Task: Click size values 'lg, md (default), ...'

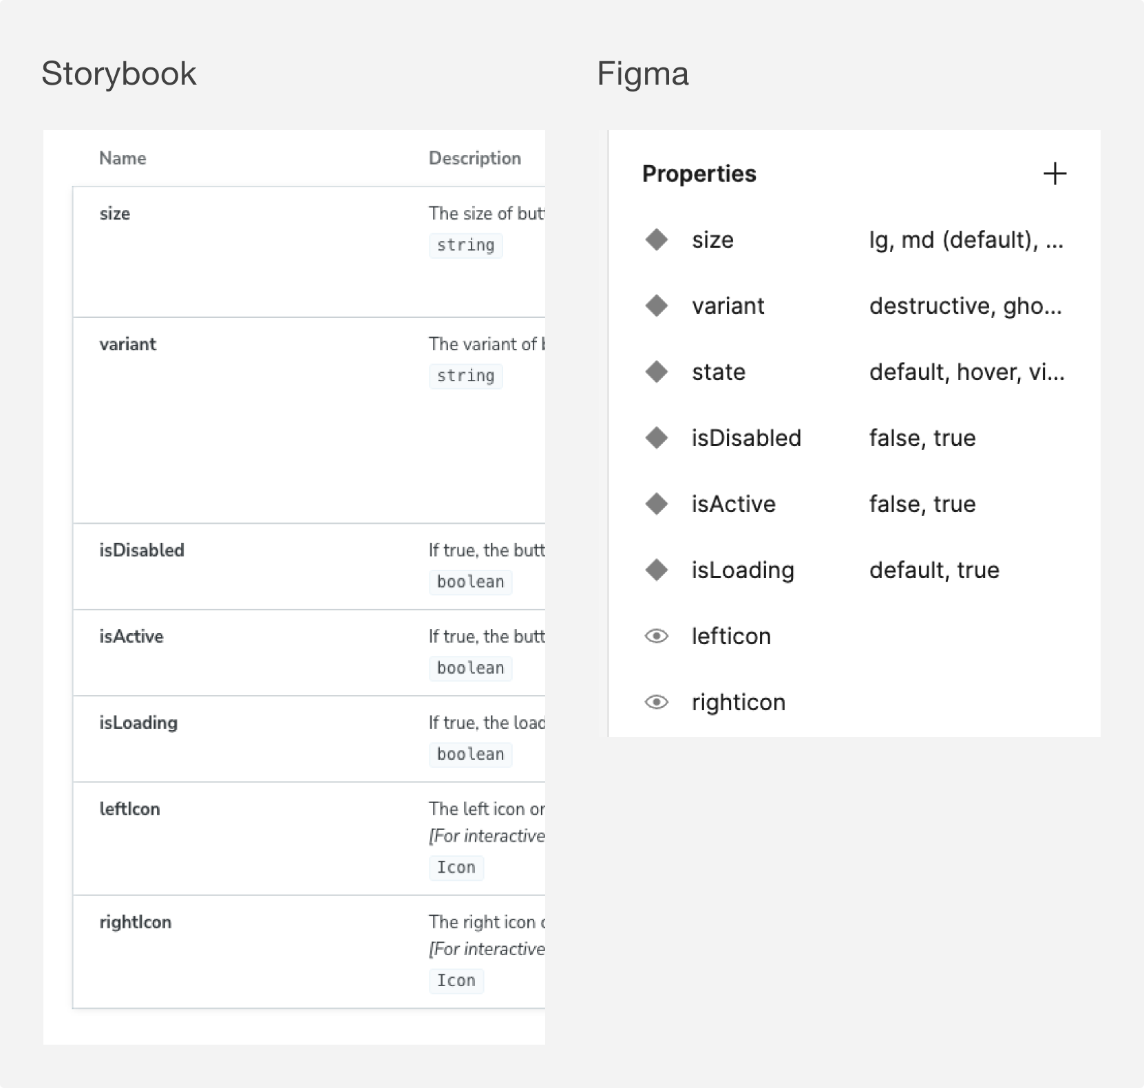Action: point(966,239)
